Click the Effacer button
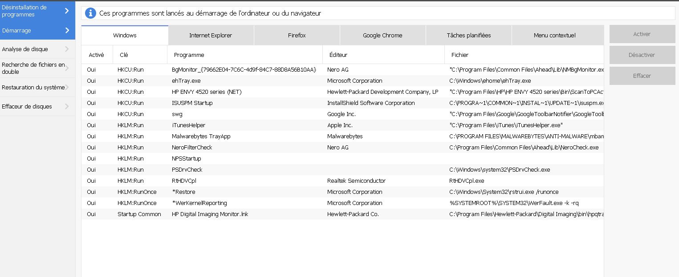Image resolution: width=679 pixels, height=277 pixels. click(642, 76)
